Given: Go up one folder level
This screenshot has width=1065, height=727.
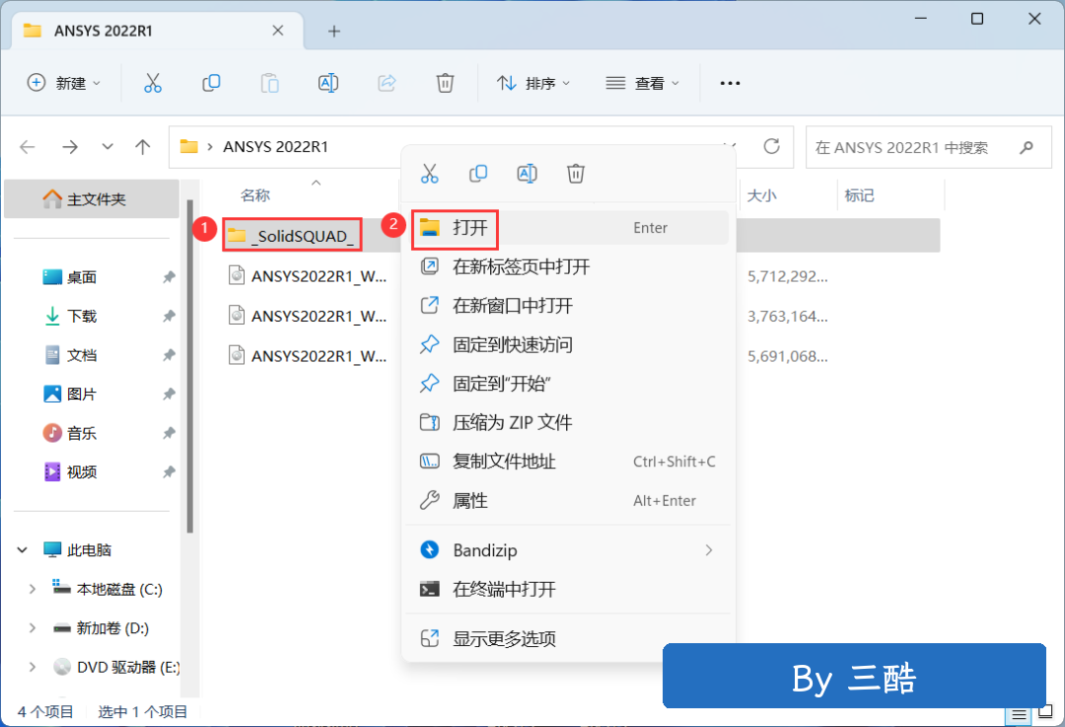Looking at the screenshot, I should coord(143,147).
